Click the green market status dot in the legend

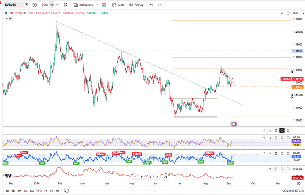pos(6,13)
